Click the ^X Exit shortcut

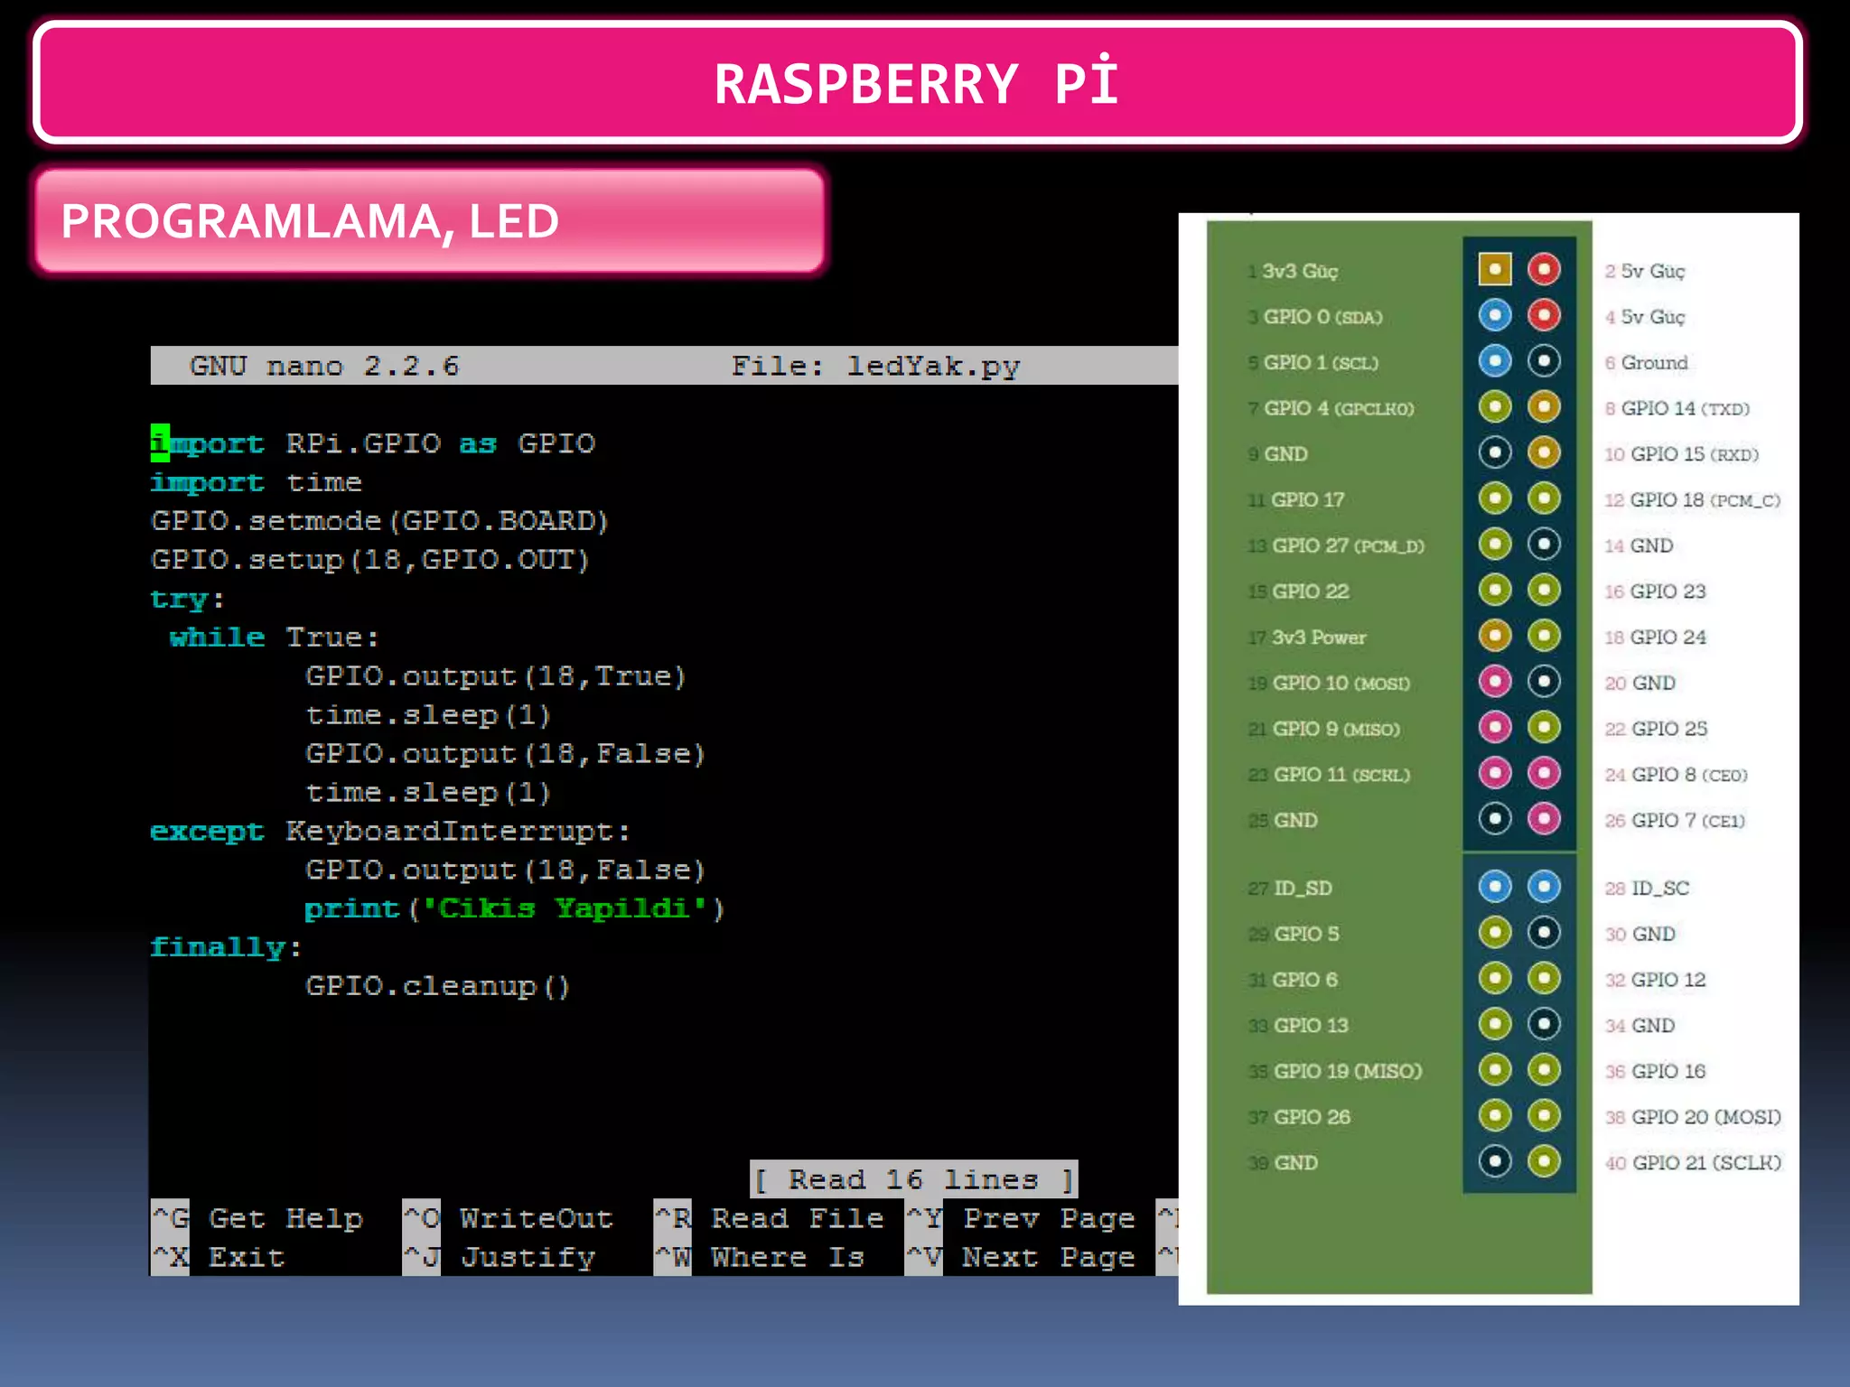[219, 1257]
